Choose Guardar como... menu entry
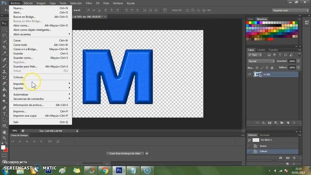The height and width of the screenshot is (175, 311). click(40, 58)
